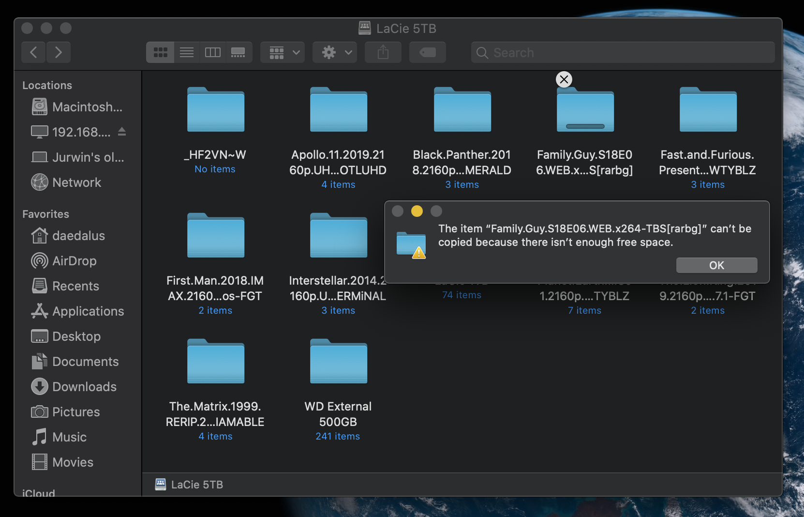Click LaCie 5TB in the path bar

point(189,485)
